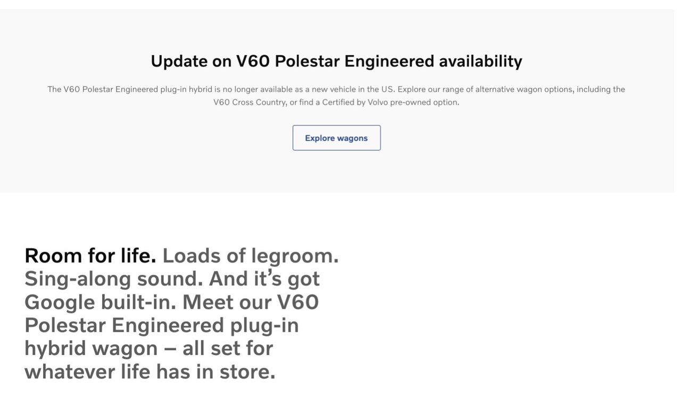
Task: Click 'Meet our V60' in the tagline
Action: [250, 302]
